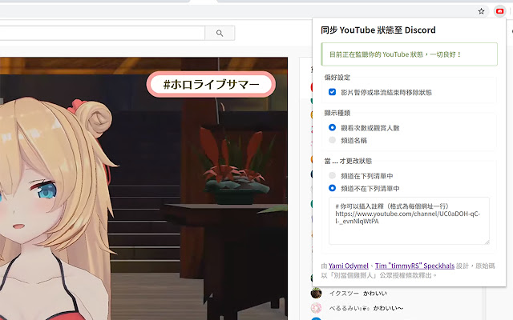Click the 當 ... 才更改狀態 section label
513x320 pixels.
pyautogui.click(x=348, y=161)
